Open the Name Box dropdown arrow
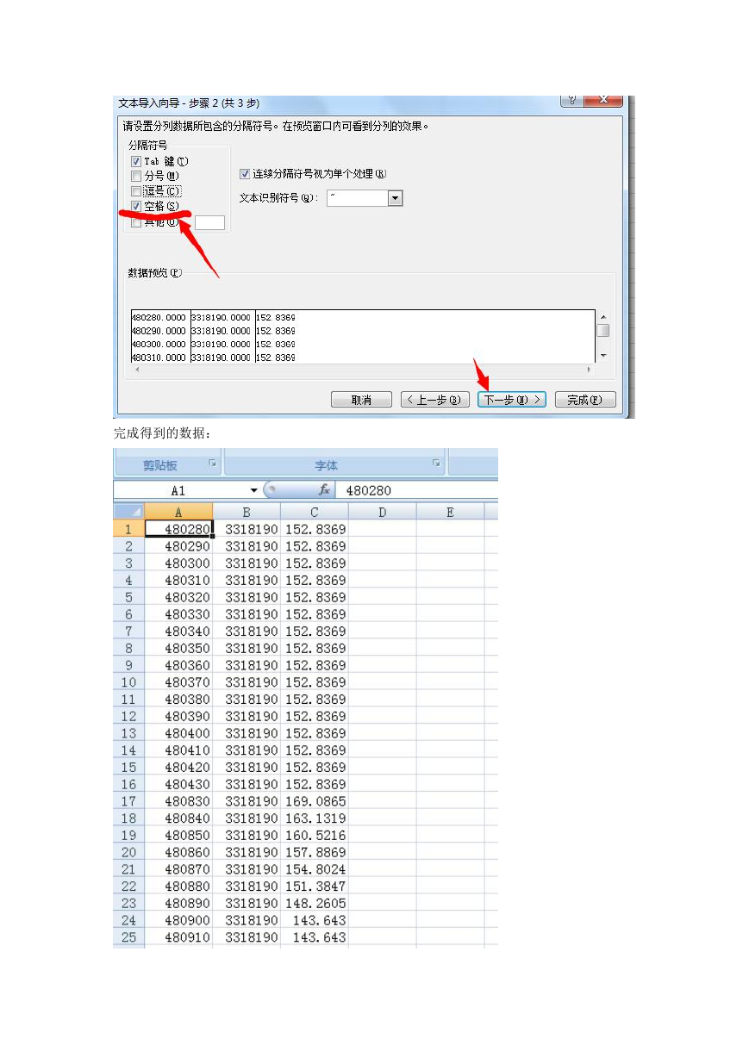Screen dimensions: 749x1058 [x=253, y=490]
